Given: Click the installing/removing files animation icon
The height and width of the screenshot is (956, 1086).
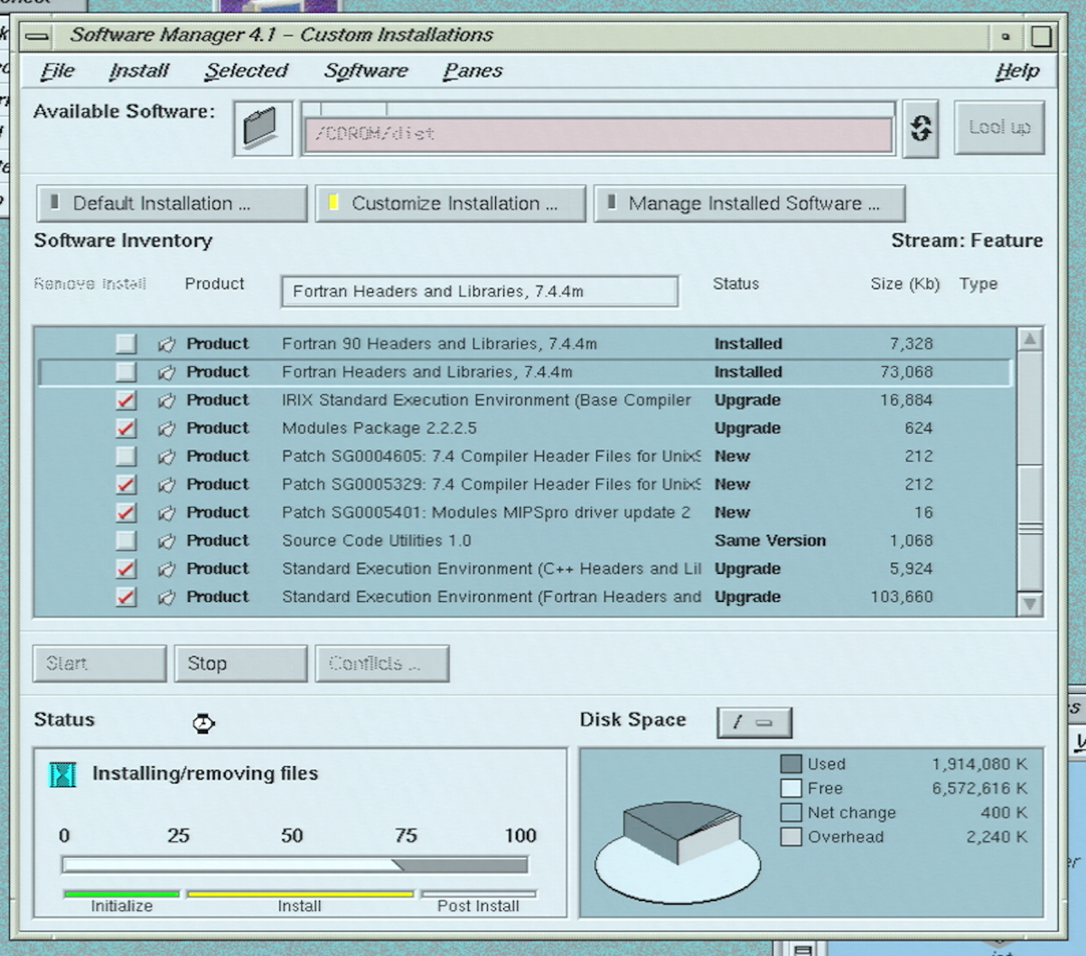Looking at the screenshot, I should click(x=63, y=773).
